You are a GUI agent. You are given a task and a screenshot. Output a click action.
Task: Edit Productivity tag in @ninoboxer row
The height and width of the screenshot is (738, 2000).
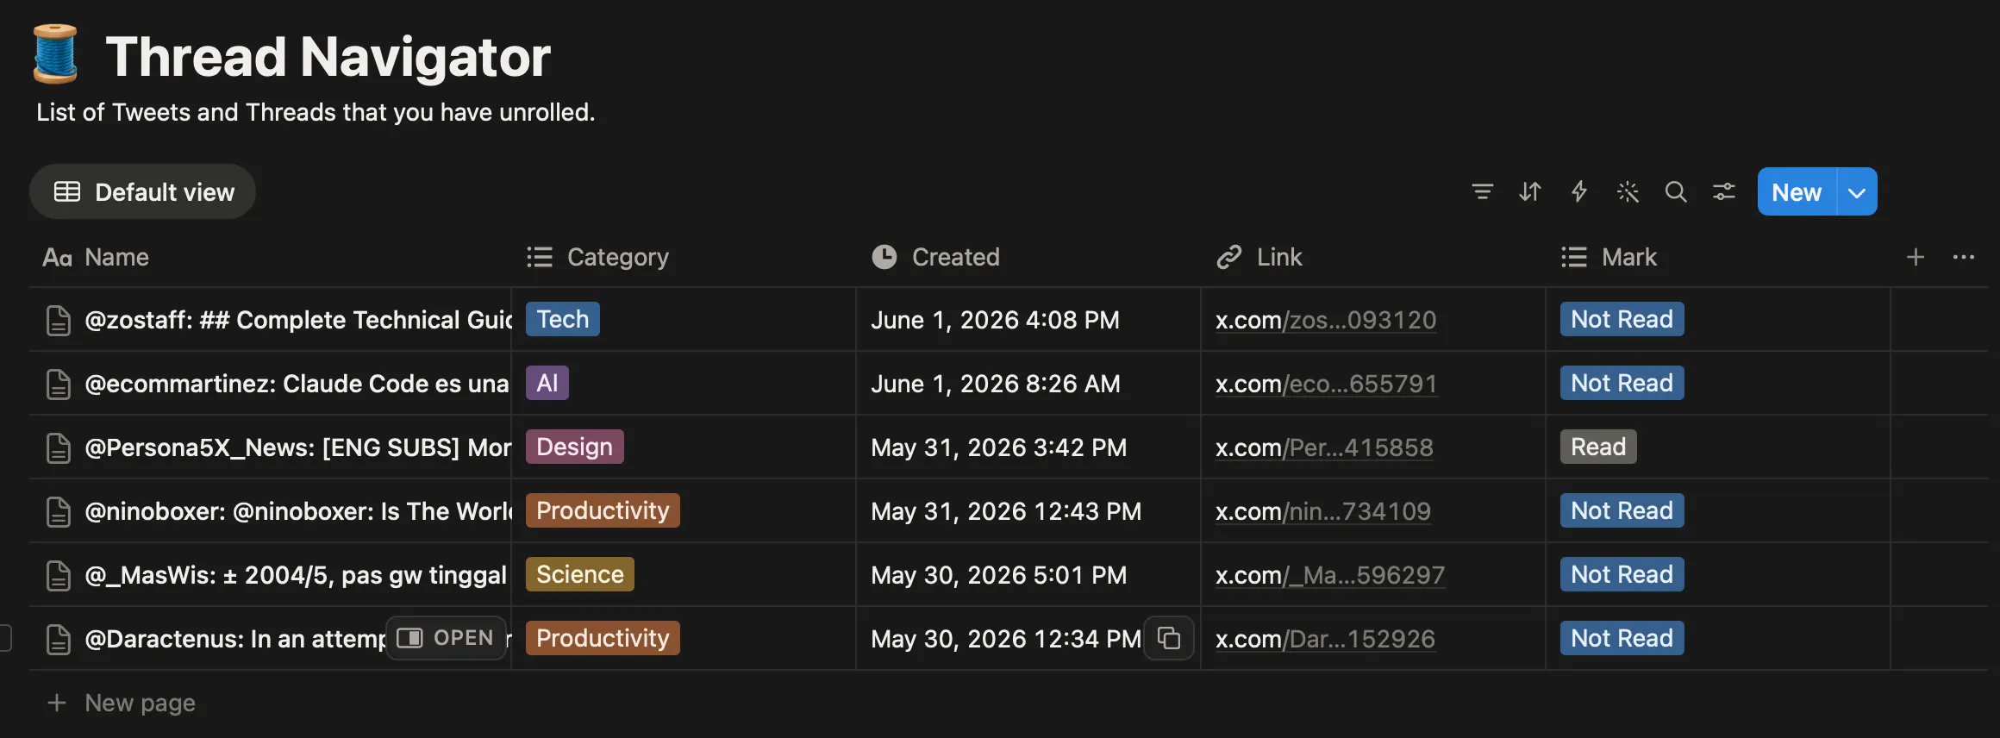point(603,510)
